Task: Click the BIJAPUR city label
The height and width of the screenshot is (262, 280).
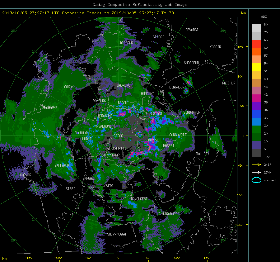Action: 126,43
